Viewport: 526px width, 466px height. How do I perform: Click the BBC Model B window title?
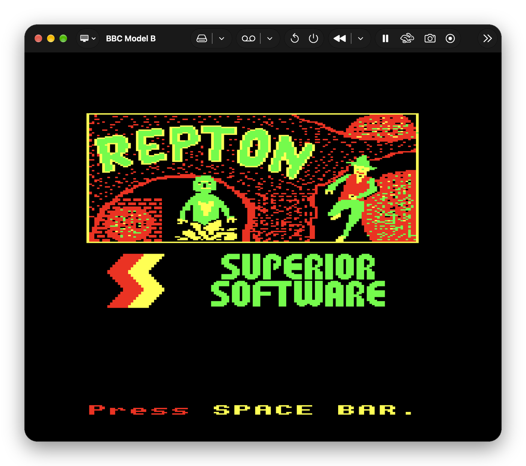click(131, 38)
